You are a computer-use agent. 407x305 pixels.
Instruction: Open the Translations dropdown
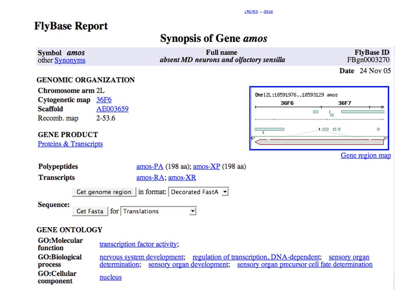158,211
